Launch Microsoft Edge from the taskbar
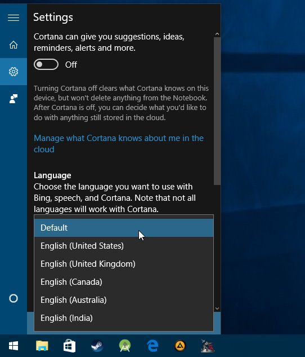Image resolution: width=305 pixels, height=357 pixels. [152, 346]
